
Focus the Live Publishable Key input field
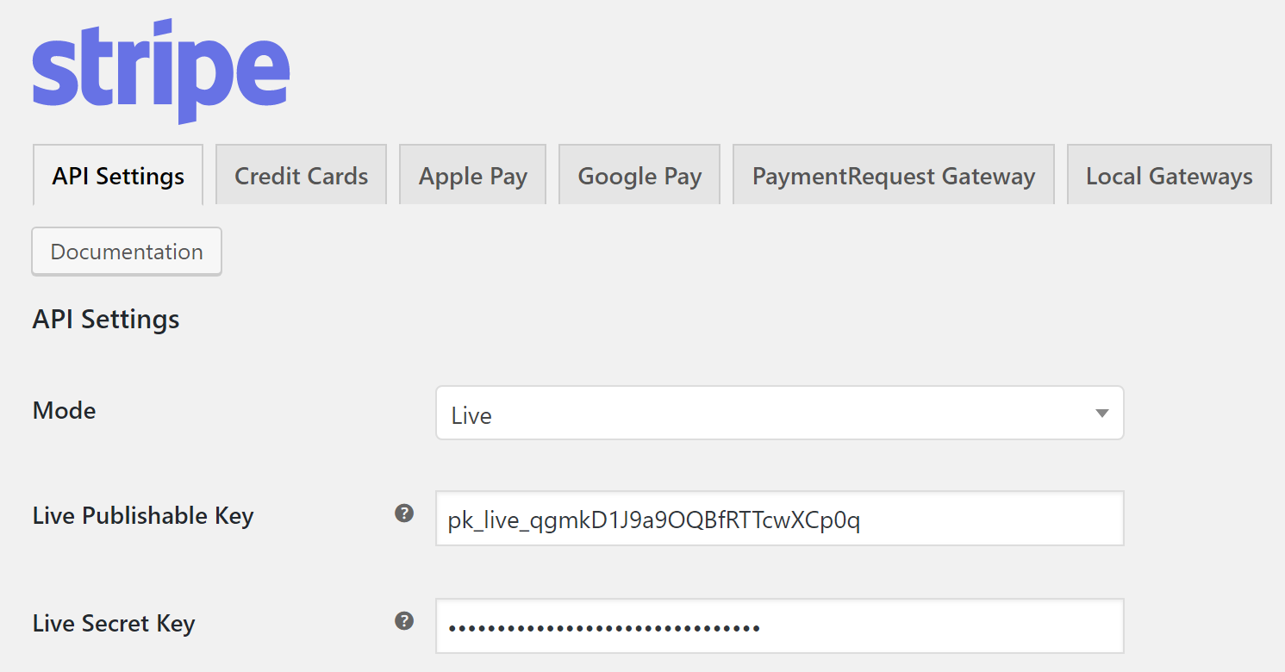tap(779, 519)
